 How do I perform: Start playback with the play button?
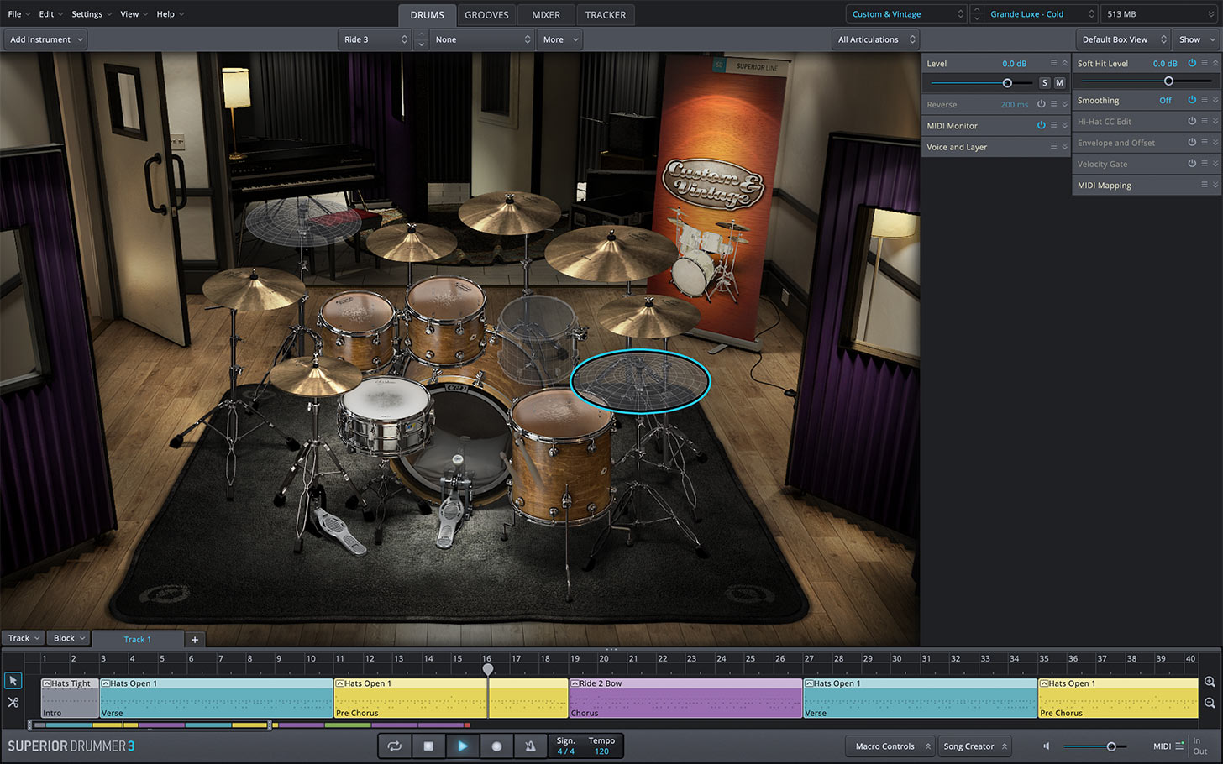462,746
